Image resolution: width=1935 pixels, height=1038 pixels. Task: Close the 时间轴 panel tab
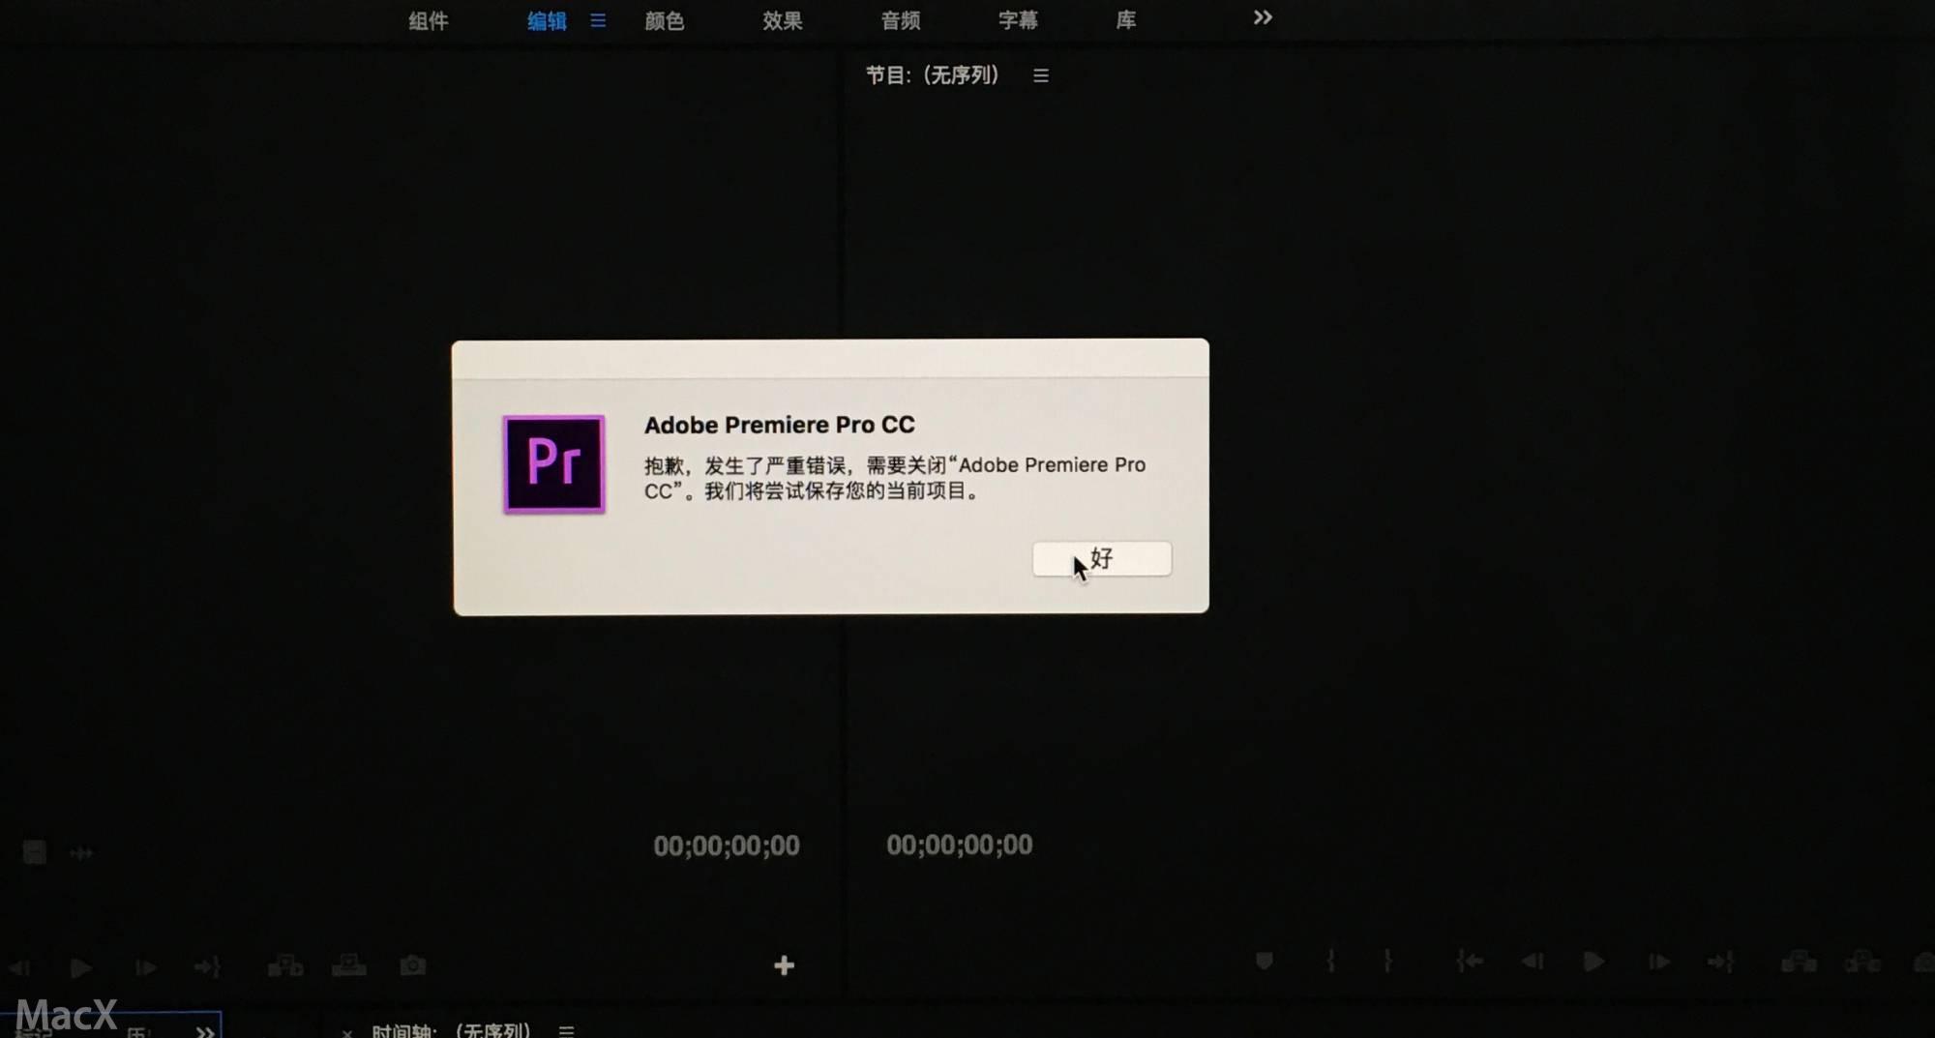click(347, 1033)
